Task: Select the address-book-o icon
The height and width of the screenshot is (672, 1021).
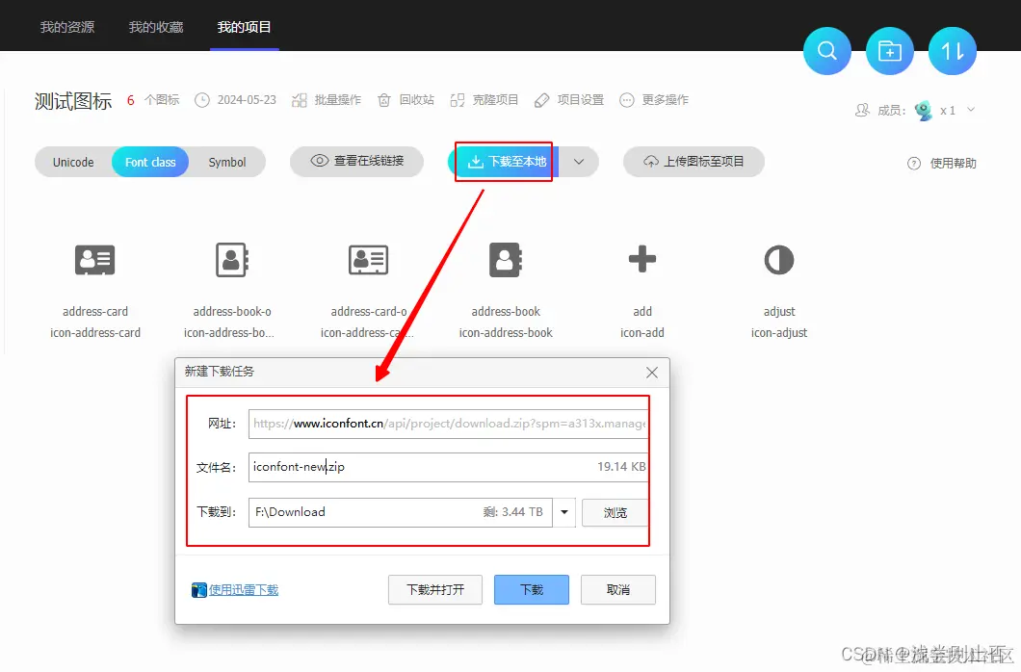Action: pyautogui.click(x=232, y=260)
